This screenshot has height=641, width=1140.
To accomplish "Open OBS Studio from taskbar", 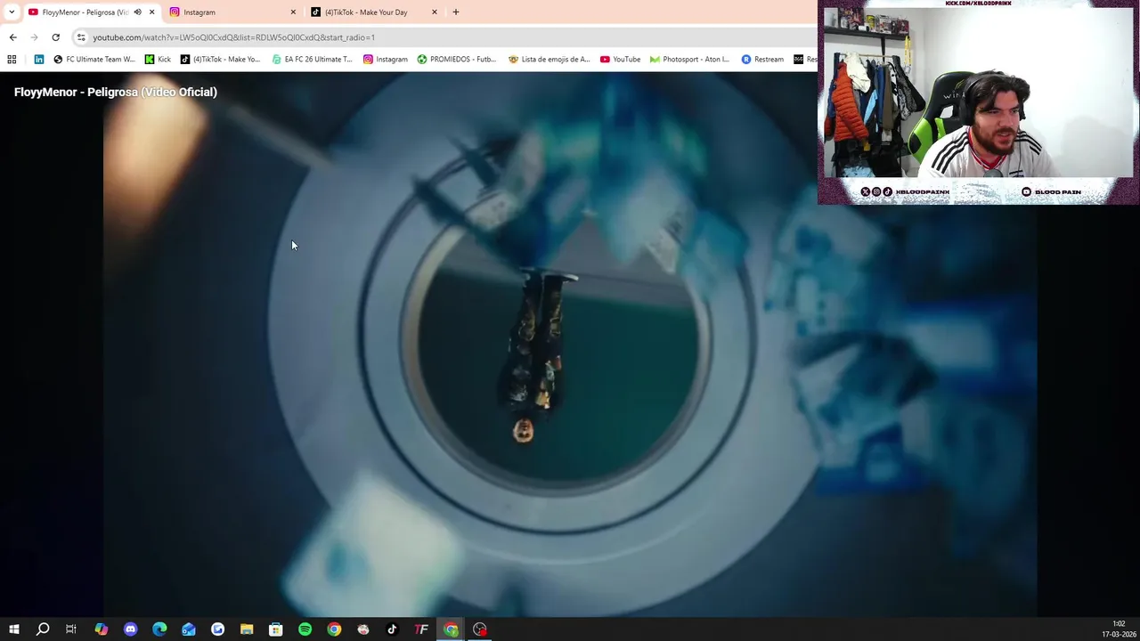I will tap(480, 629).
